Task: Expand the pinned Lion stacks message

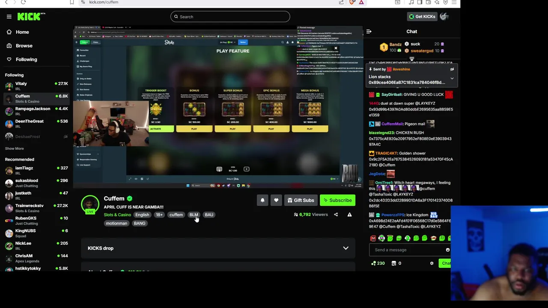Action: [452, 79]
